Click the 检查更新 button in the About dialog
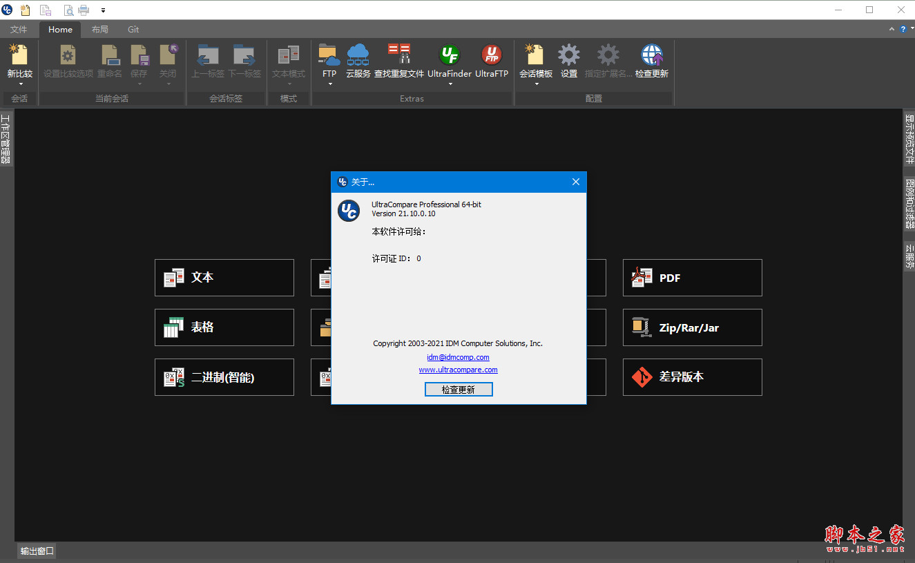This screenshot has width=915, height=563. click(458, 388)
